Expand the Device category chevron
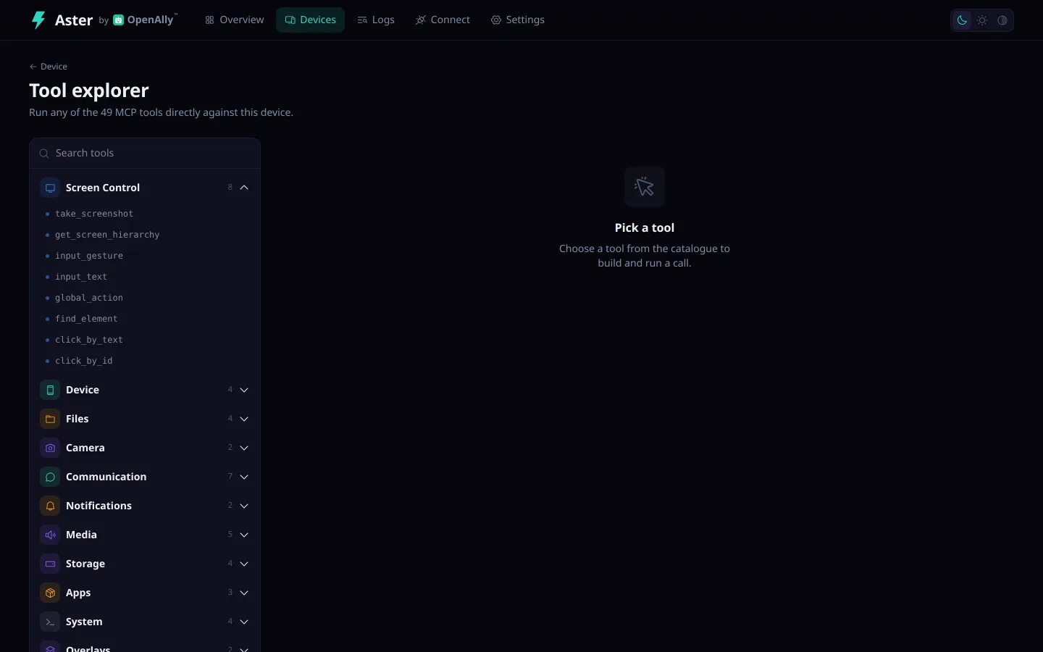 [244, 390]
